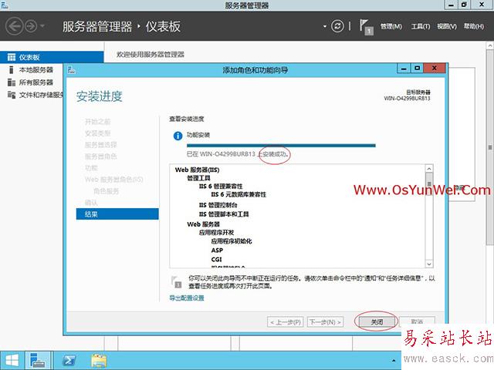
Task: Maximize the 添加角色和功能向导 window
Action: click(x=417, y=69)
